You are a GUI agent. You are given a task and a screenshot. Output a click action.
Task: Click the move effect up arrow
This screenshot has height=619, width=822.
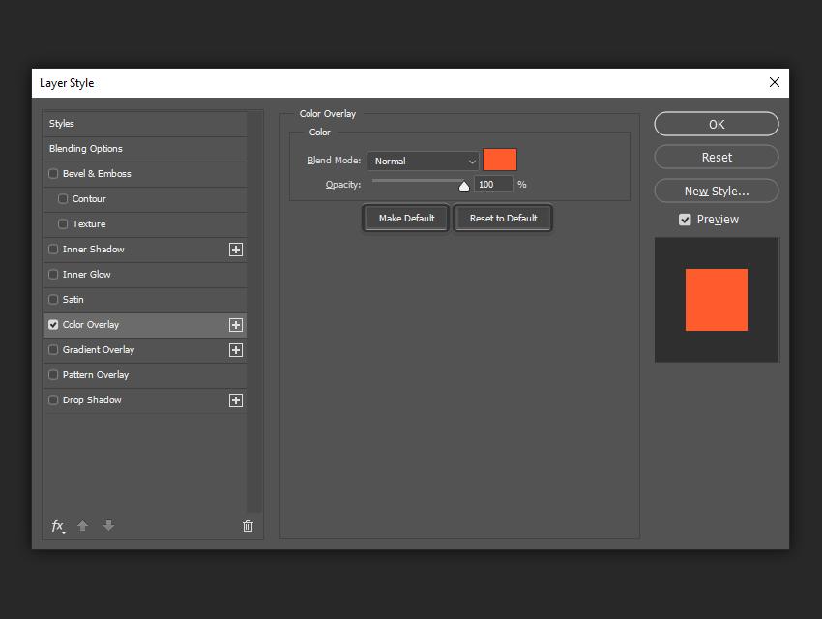(x=83, y=526)
